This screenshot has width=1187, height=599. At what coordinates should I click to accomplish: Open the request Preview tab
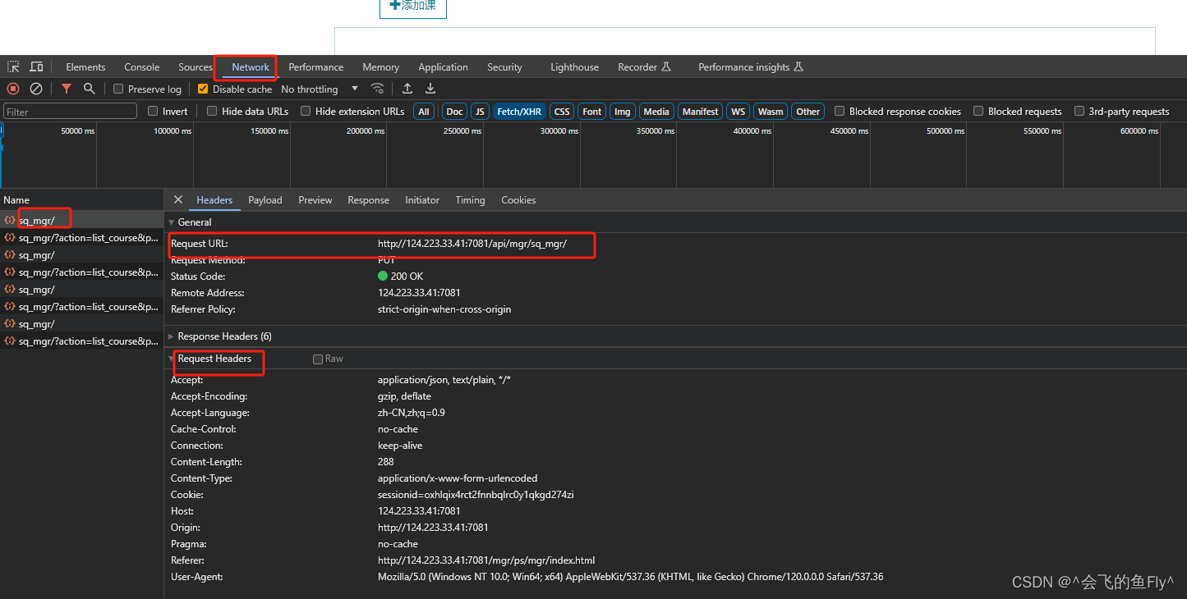click(315, 200)
